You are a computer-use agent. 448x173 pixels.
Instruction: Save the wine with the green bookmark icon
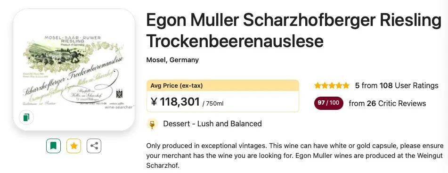(53, 146)
